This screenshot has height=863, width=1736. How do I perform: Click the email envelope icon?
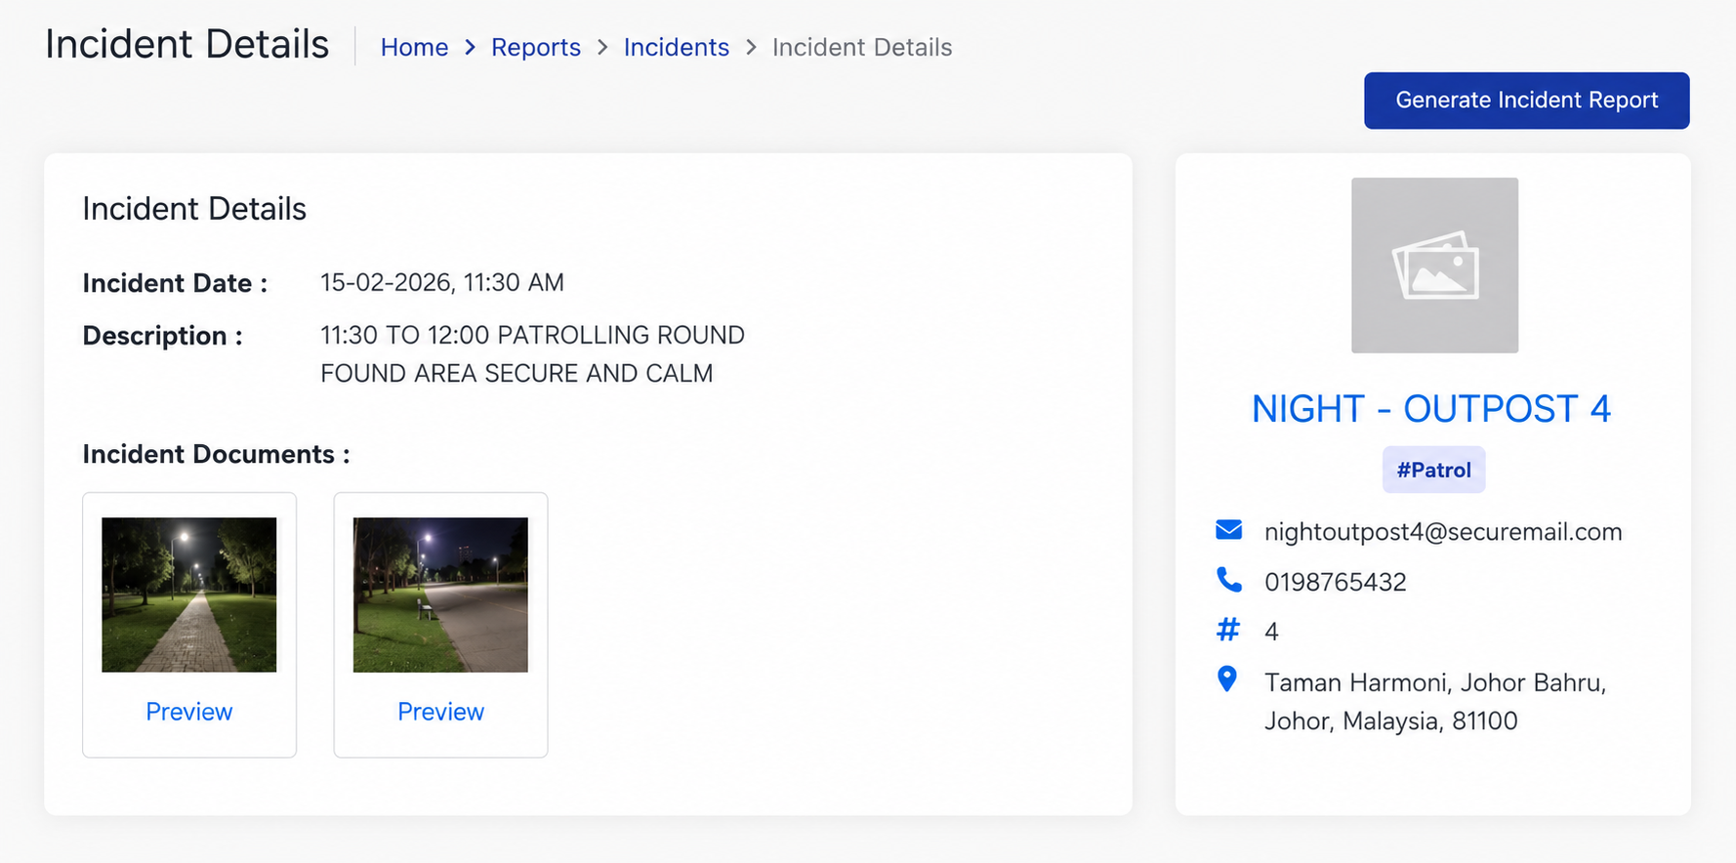coord(1228,530)
